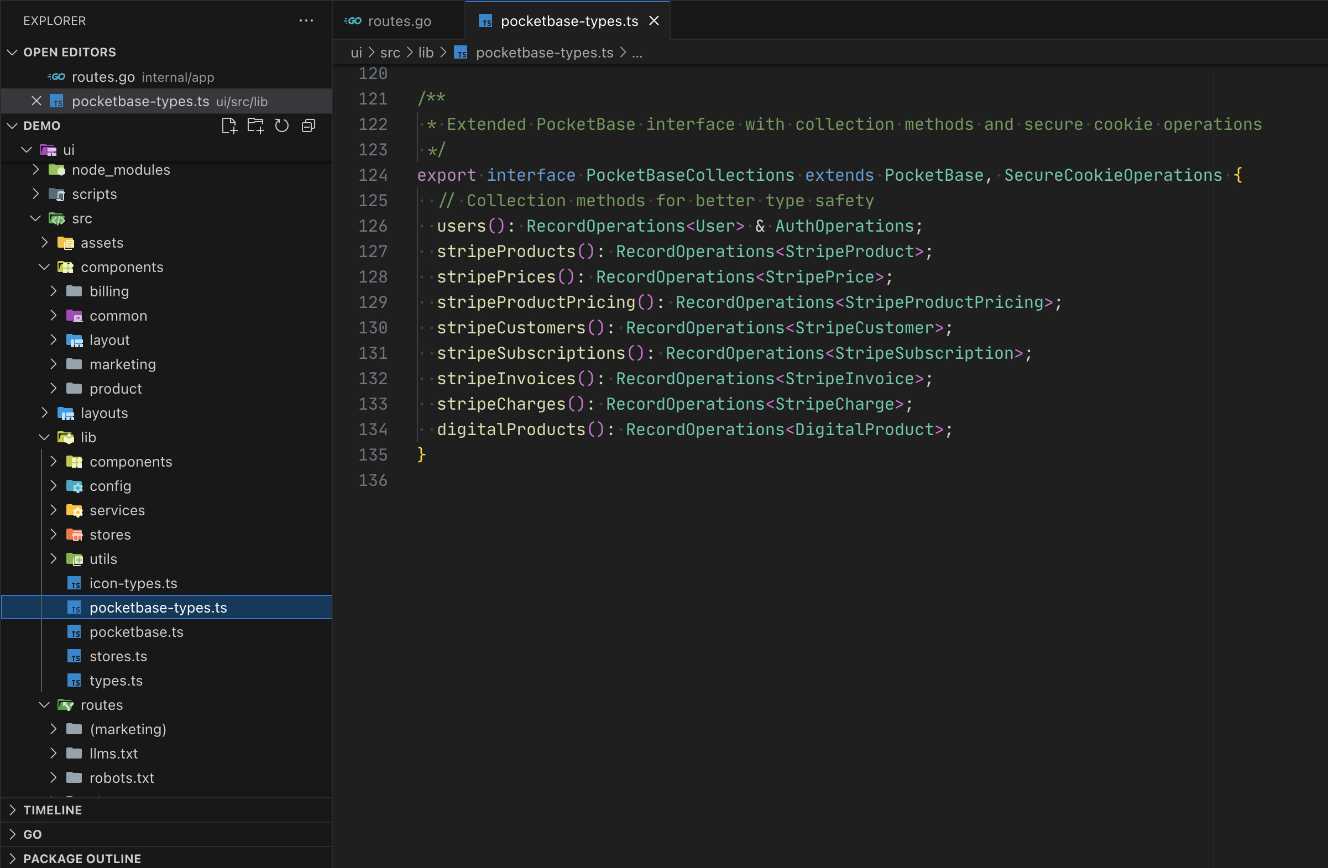Close pocketbase-types.ts in Open Editors list
The image size is (1328, 868).
(x=36, y=101)
